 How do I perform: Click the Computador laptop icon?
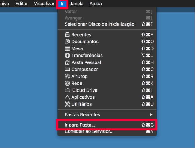(67, 70)
